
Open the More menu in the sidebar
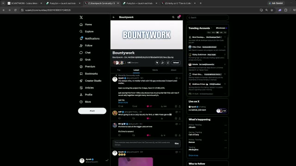coord(85,102)
